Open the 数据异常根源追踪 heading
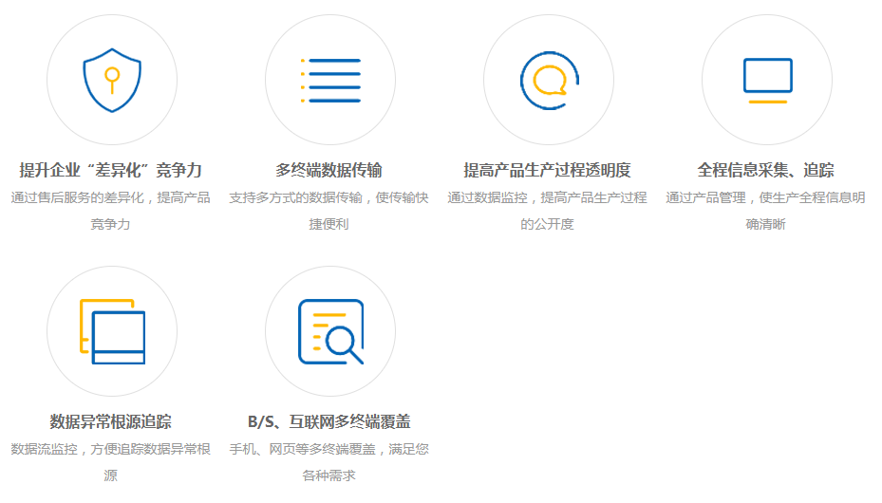Screen dimensions: 882x503 point(111,422)
